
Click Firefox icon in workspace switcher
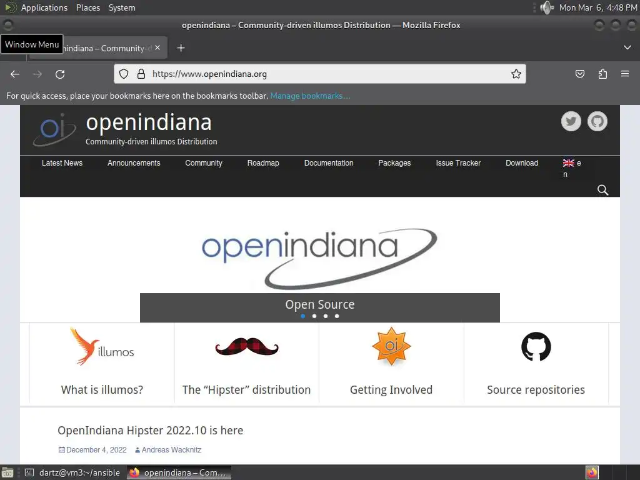[592, 472]
